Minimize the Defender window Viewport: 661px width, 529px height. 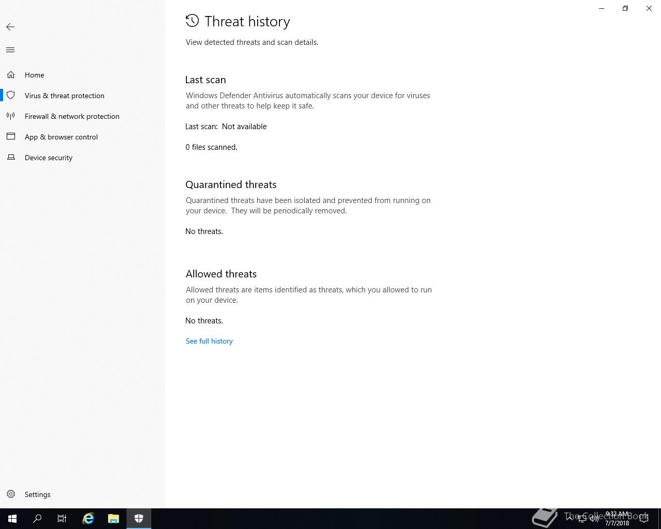(x=602, y=8)
